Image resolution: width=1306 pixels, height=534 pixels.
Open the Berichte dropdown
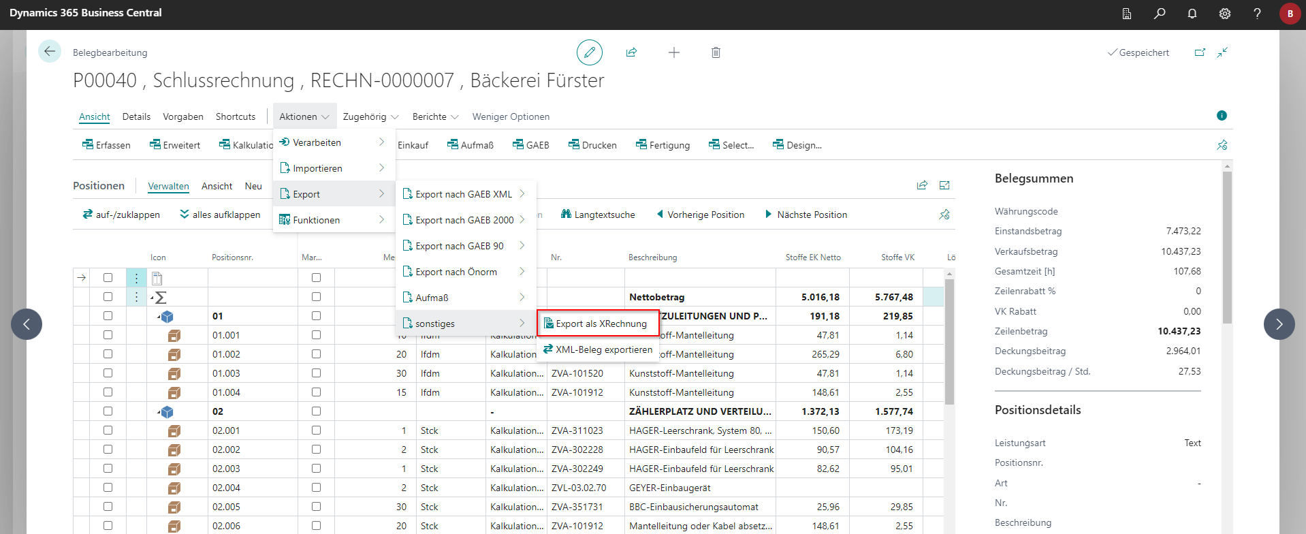coord(435,116)
